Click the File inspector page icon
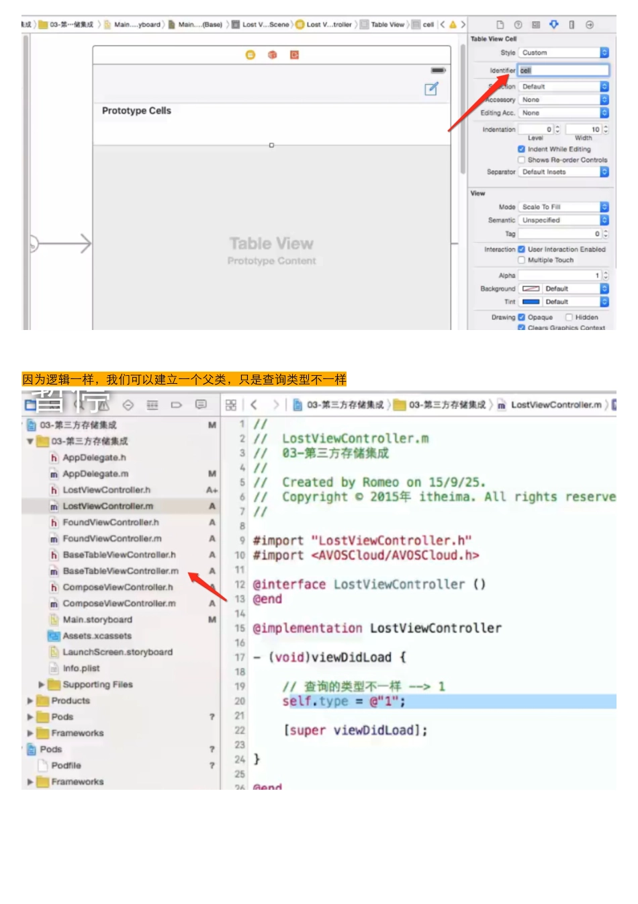 500,25
